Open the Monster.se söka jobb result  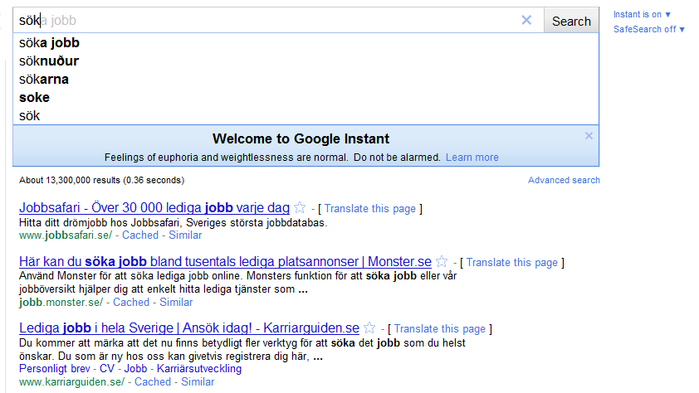(x=225, y=261)
